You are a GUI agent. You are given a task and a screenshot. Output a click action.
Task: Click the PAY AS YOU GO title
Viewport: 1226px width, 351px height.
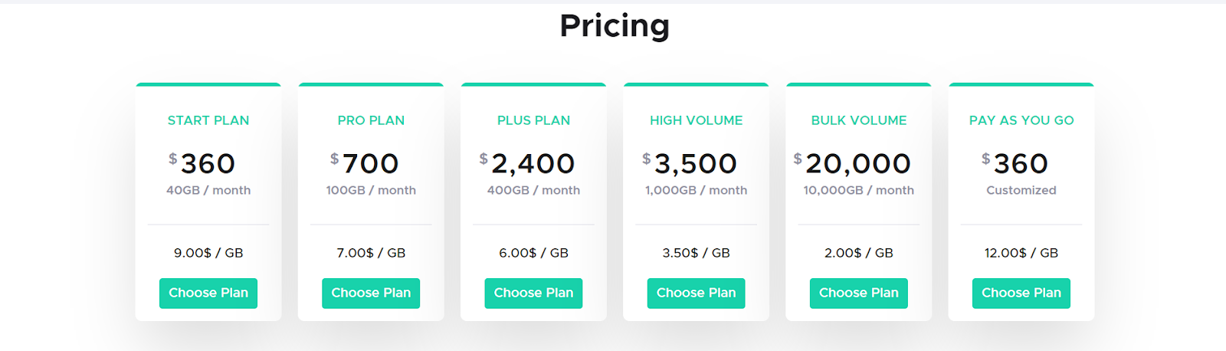pos(1021,120)
